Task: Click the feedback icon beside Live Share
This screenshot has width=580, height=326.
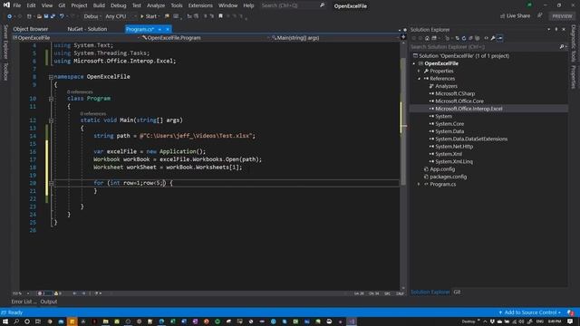Action: tap(540, 16)
